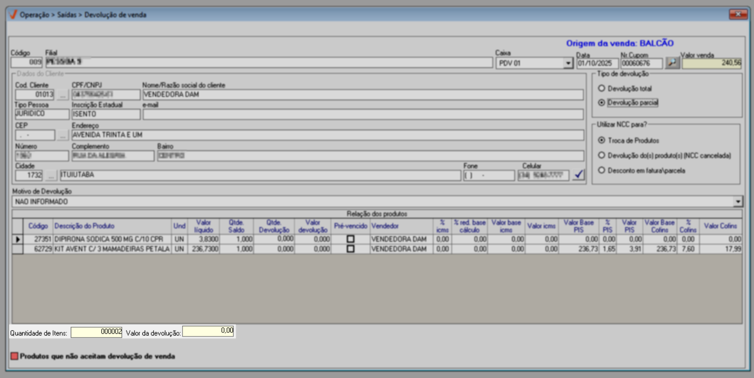The width and height of the screenshot is (754, 378).
Task: Select the Devolução total radio option
Action: point(601,89)
